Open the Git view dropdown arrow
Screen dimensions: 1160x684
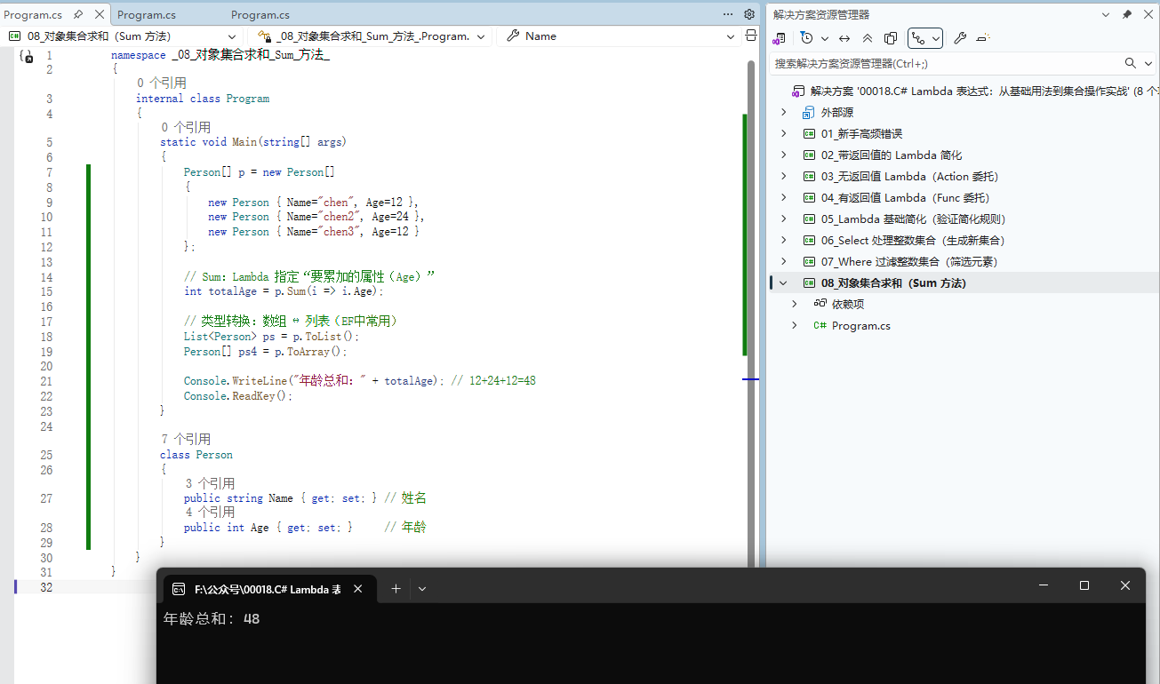pos(936,38)
